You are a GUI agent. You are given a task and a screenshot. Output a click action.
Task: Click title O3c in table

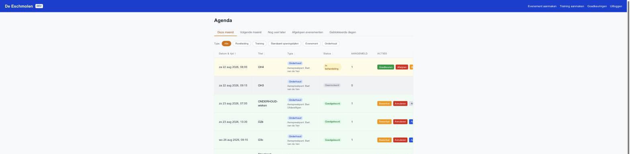tap(260, 140)
